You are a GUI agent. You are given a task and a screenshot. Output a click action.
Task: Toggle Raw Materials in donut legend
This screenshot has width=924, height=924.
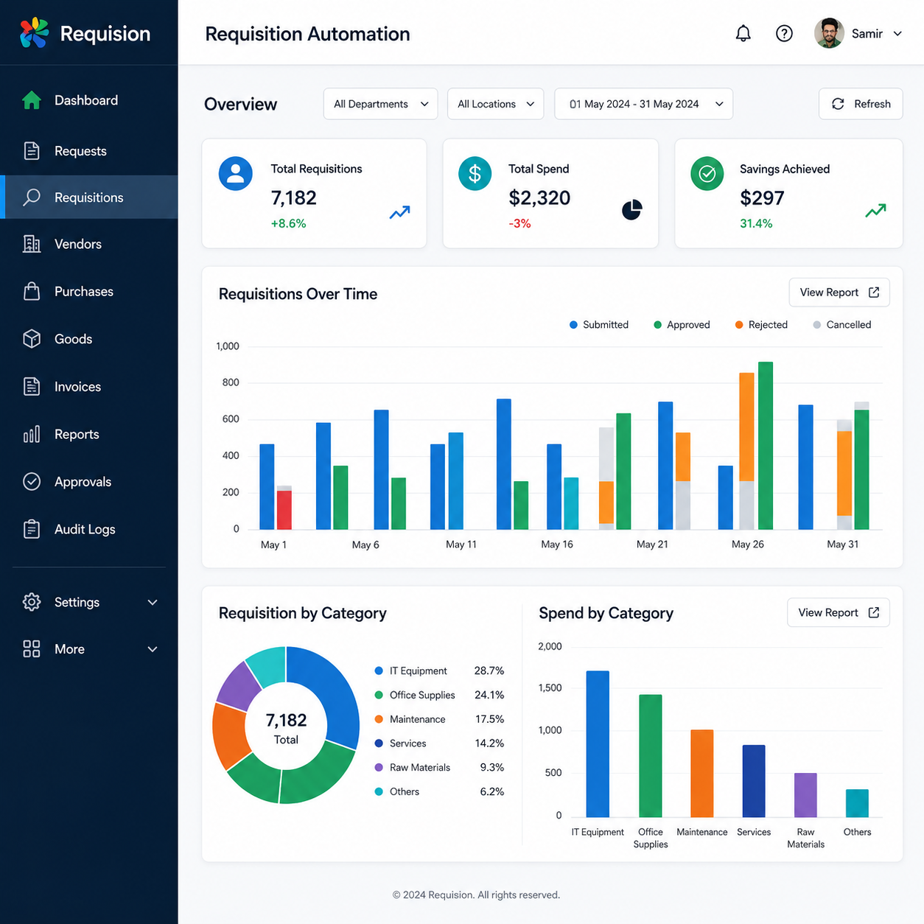pos(439,767)
